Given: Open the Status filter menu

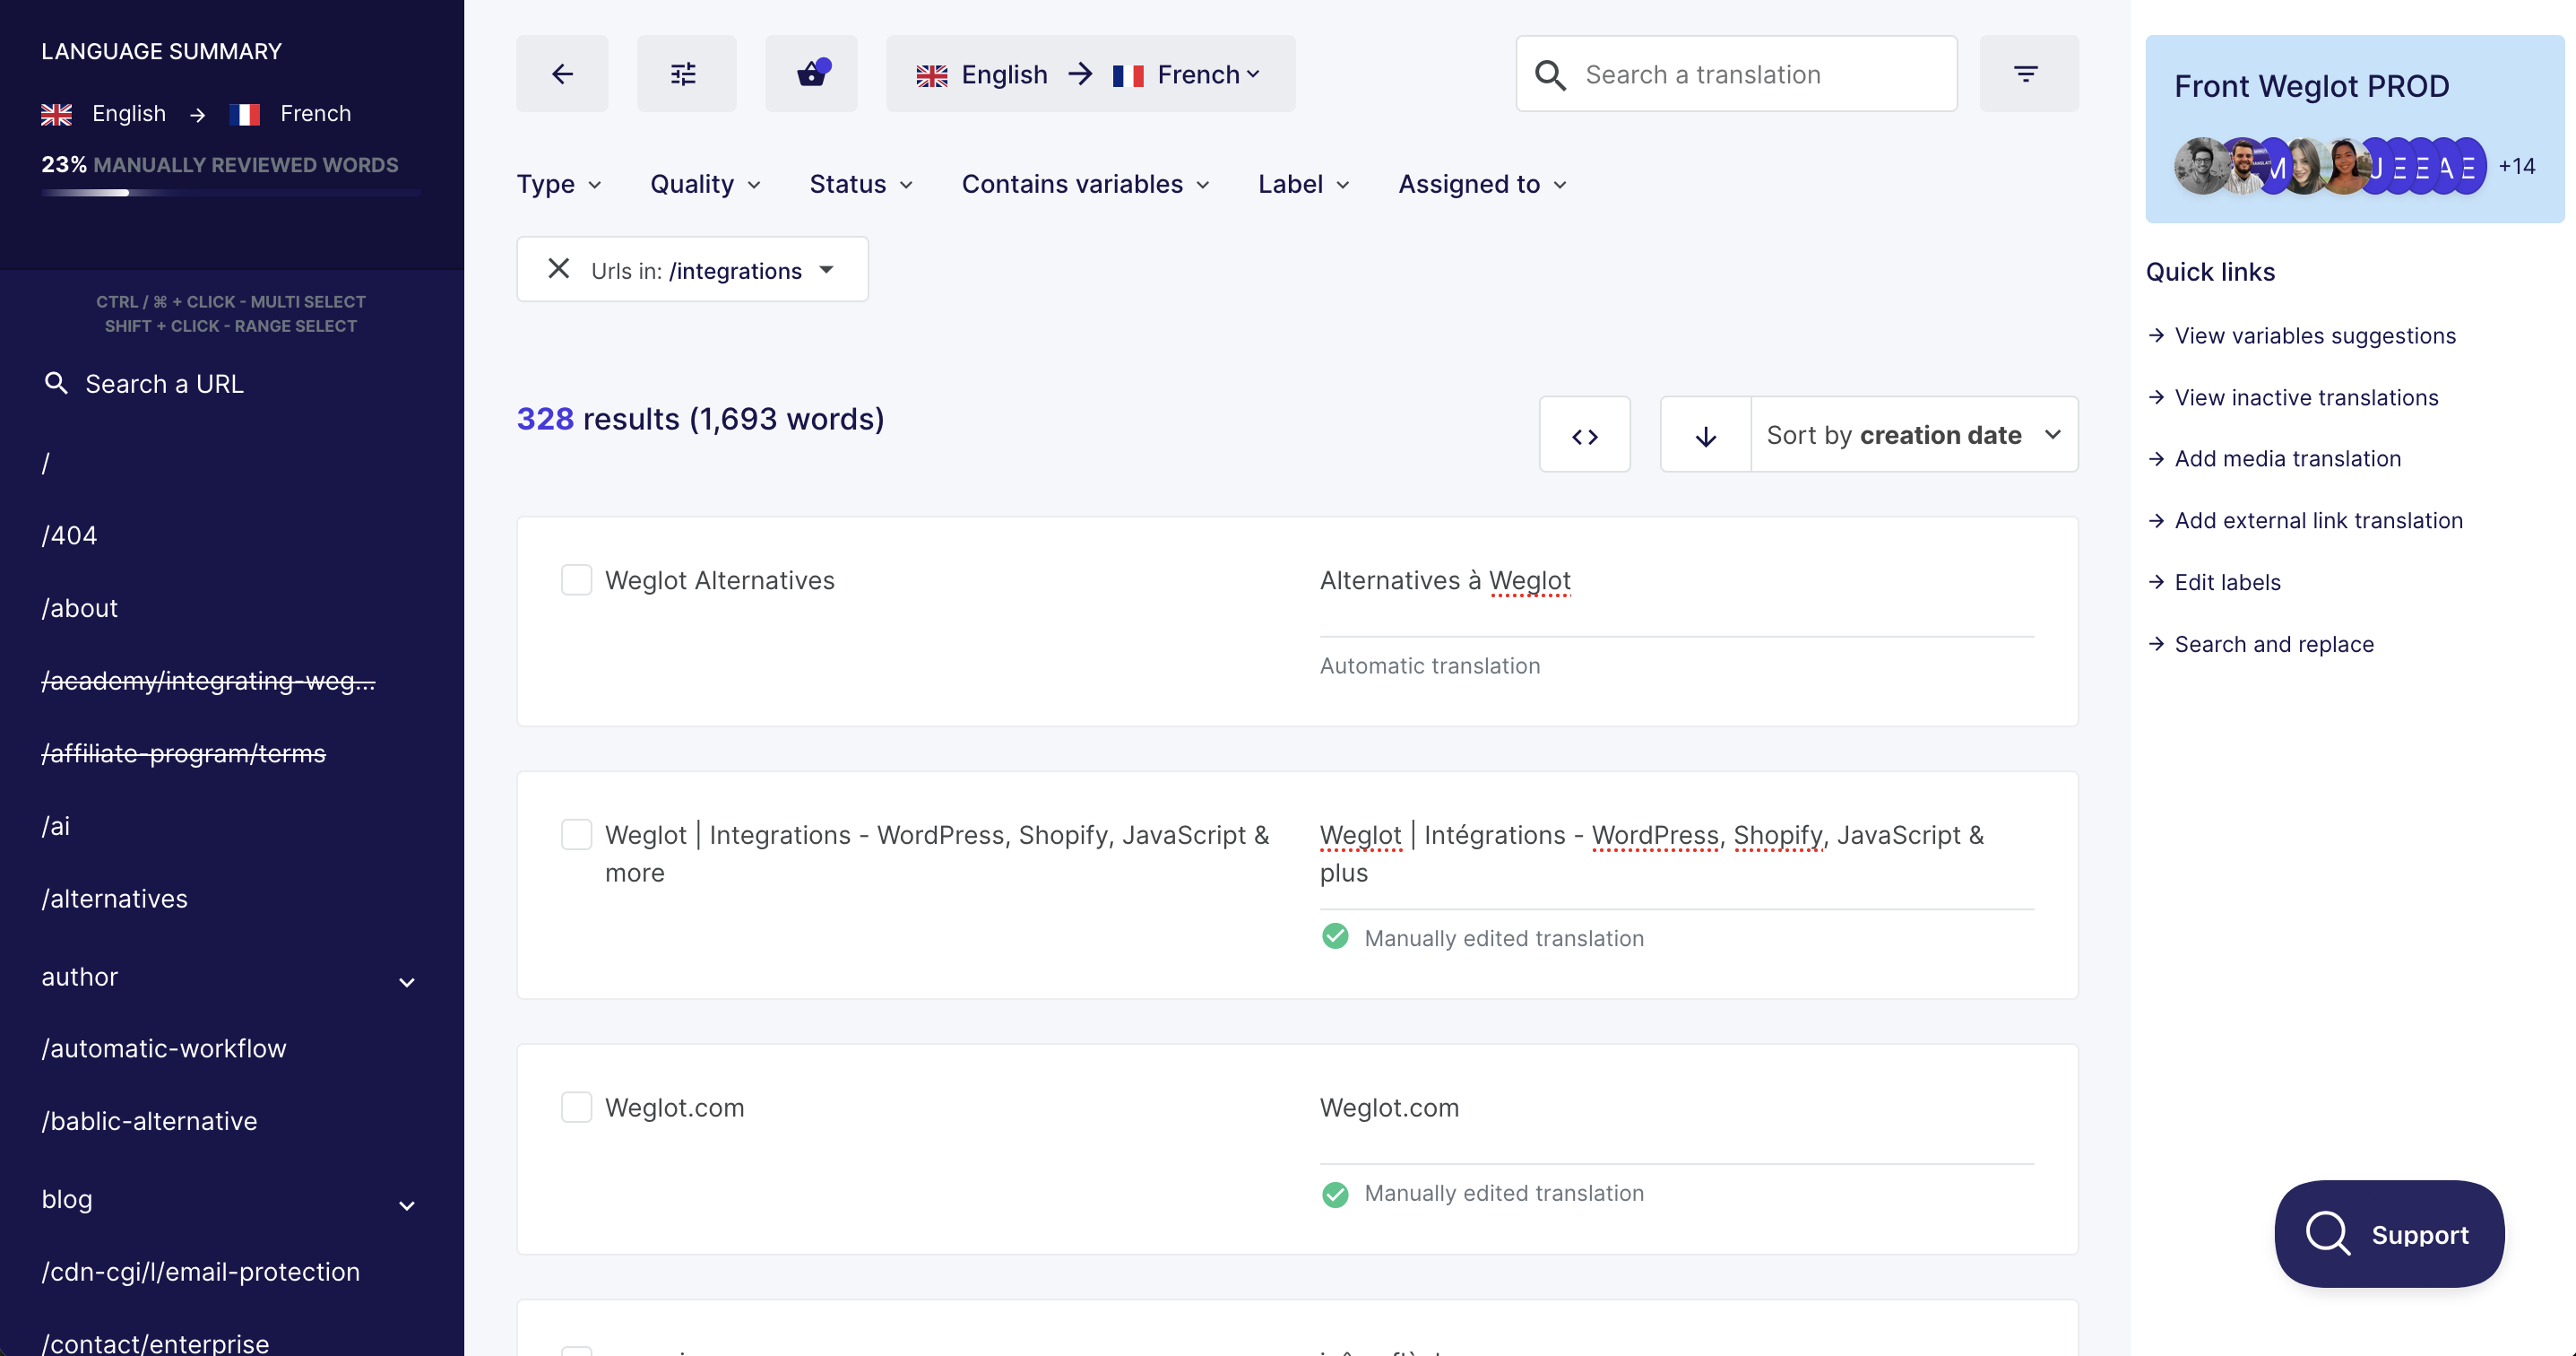Looking at the screenshot, I should [860, 184].
